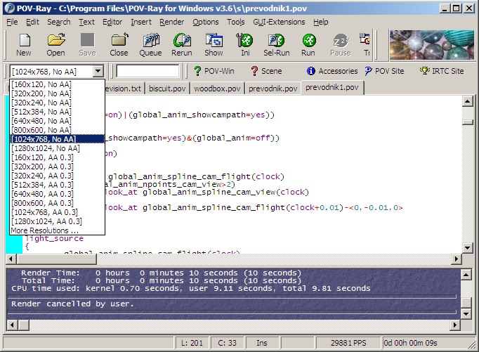Open the Options menu
The image size is (479, 352).
click(206, 22)
